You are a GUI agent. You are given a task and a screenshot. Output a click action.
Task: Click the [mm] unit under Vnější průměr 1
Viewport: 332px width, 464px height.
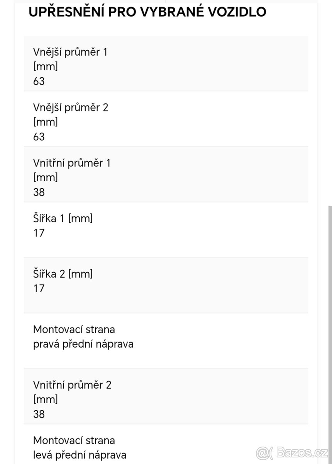coord(46,67)
